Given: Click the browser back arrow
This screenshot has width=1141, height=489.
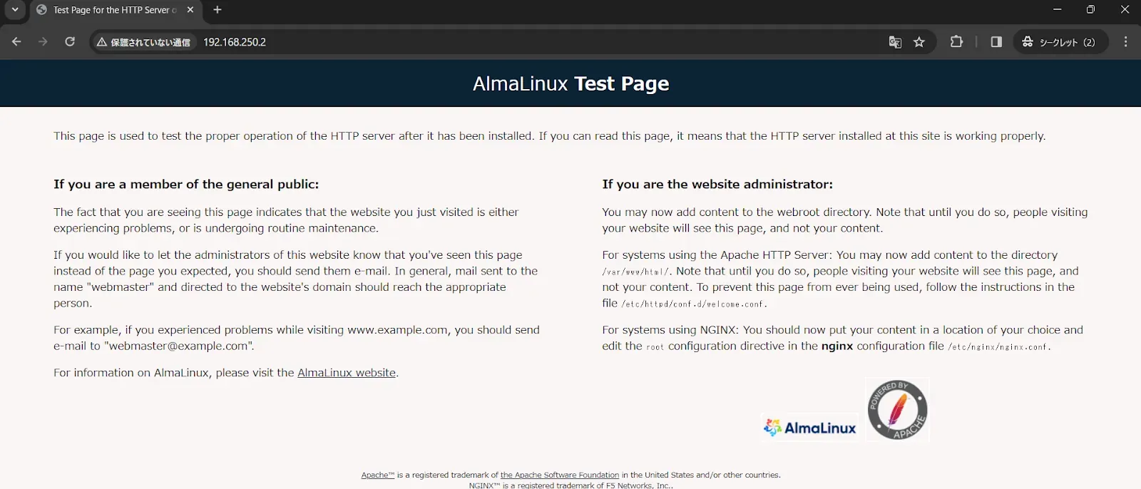Looking at the screenshot, I should tap(16, 42).
